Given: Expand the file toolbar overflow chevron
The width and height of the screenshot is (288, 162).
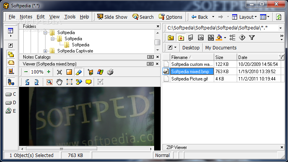Looking at the screenshot, I should 281,38.
